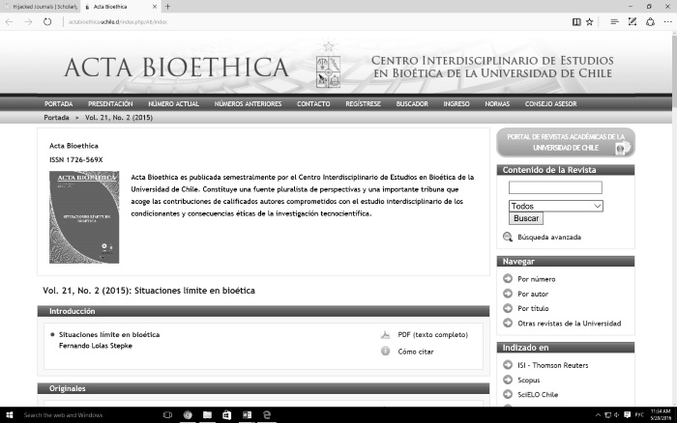
Task: Go forward with browser forward arrow
Action: pos(28,22)
